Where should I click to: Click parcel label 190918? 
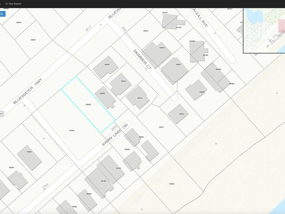[x=162, y=48]
